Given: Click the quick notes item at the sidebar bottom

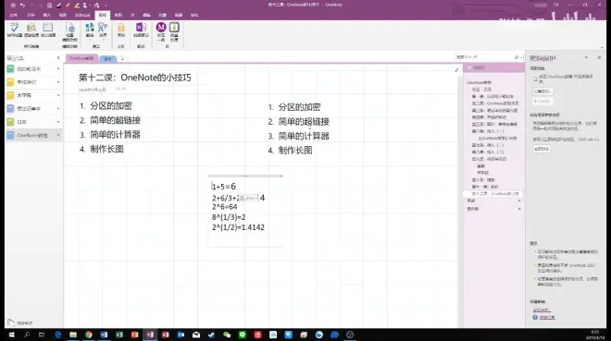Looking at the screenshot, I should pyautogui.click(x=20, y=323).
